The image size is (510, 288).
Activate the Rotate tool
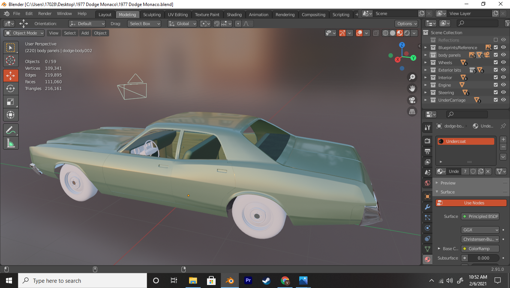11,88
